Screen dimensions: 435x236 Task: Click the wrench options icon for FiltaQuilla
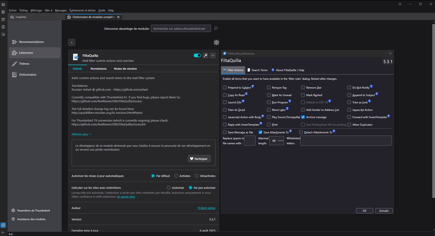[x=206, y=56]
